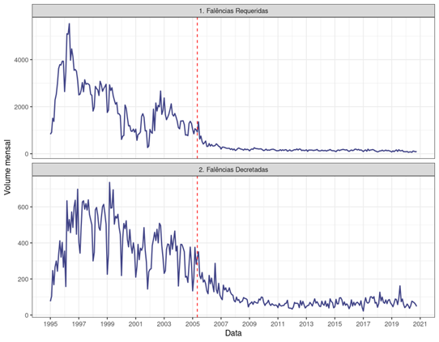Click the 600 y-axis tick in bottom panel
The height and width of the screenshot is (342, 439).
click(x=23, y=207)
